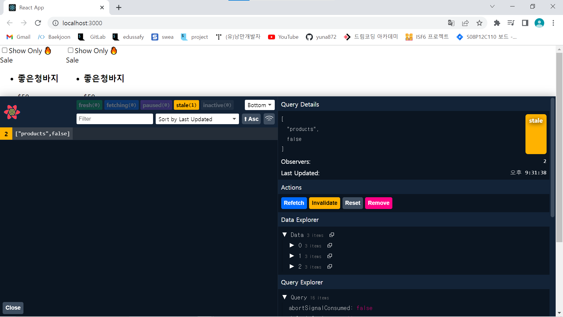Image resolution: width=563 pixels, height=317 pixels.
Task: Click the yellow stale status swatch
Action: tap(536, 134)
